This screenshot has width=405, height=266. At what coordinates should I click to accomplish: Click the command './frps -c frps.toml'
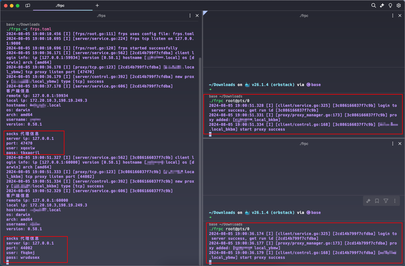tap(29, 29)
